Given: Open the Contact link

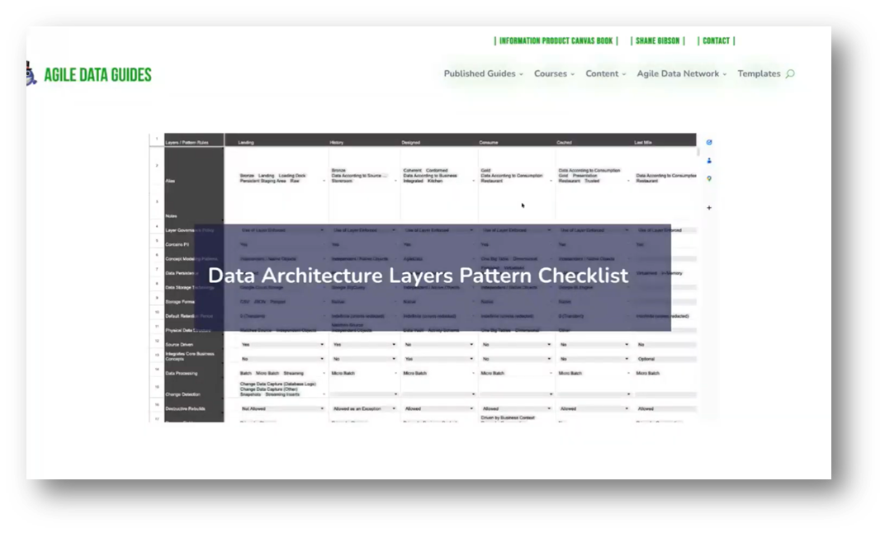Looking at the screenshot, I should [717, 40].
